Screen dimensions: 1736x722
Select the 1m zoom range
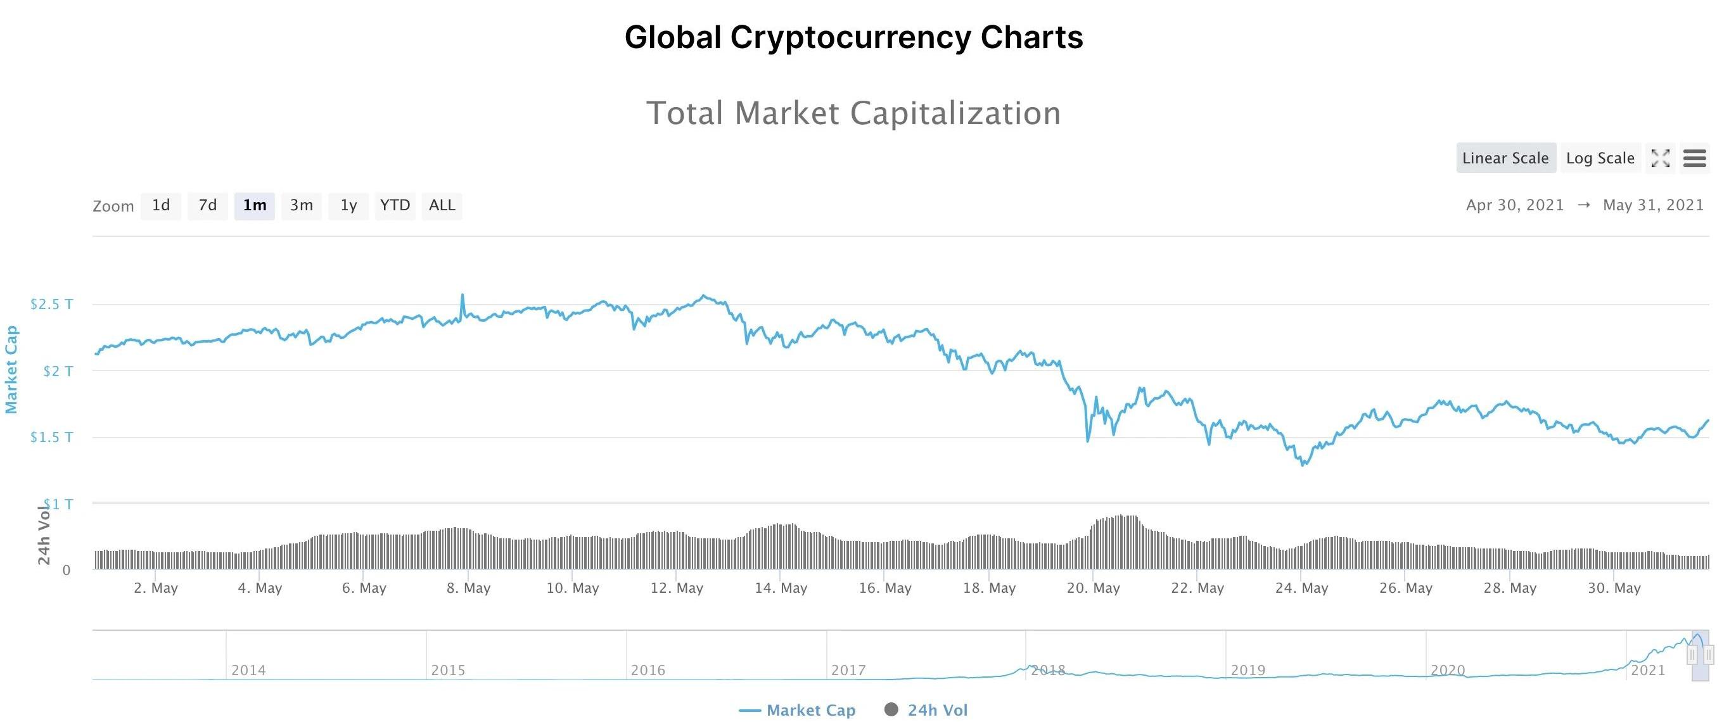255,205
